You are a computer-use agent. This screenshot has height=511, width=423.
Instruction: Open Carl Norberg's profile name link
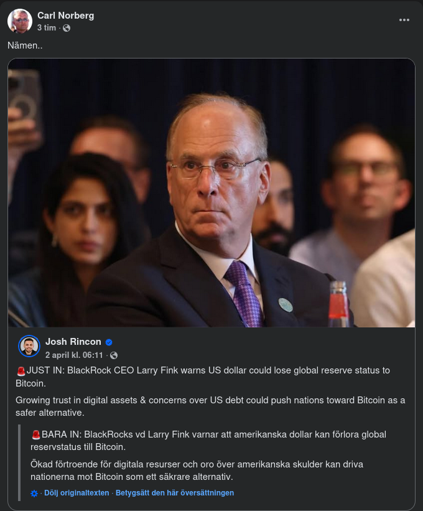coord(65,16)
